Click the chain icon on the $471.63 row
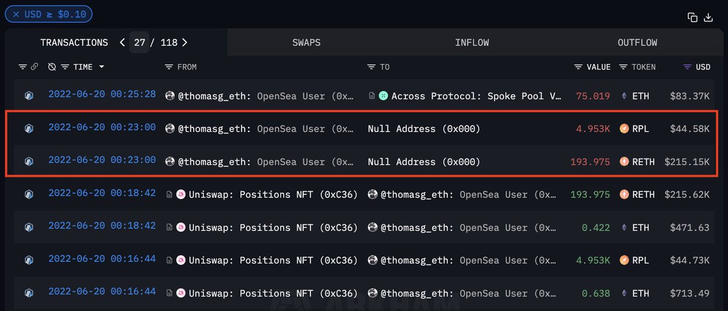 [x=28, y=228]
